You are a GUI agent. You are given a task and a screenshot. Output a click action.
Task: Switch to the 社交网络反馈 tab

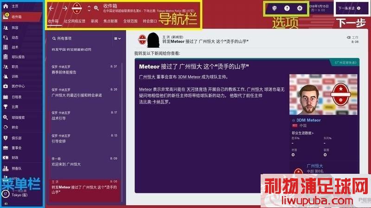(75, 21)
